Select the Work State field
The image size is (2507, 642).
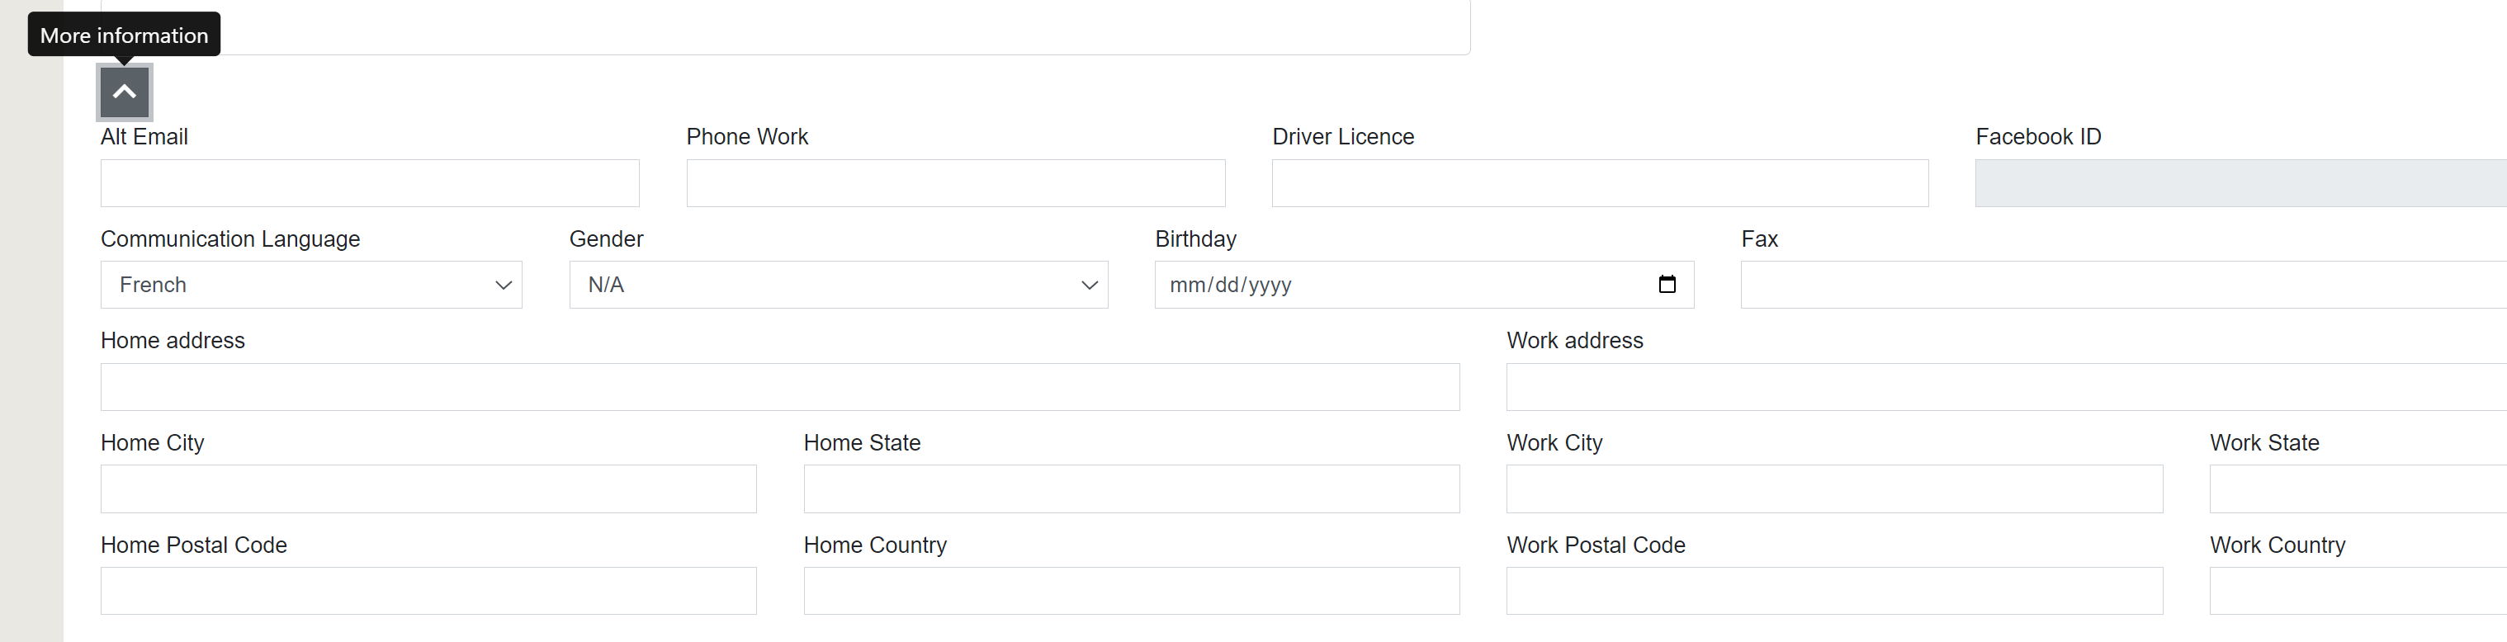pos(2358,489)
